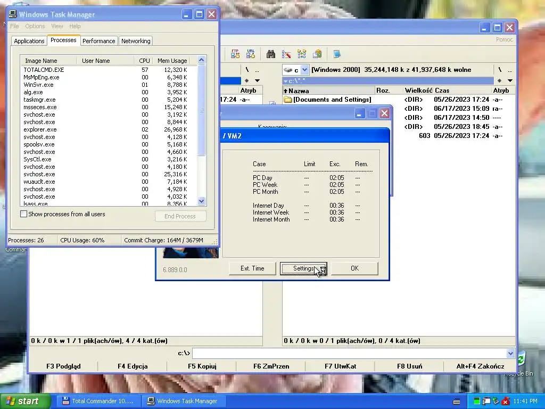Click the green CPU meter tray icon
Viewport: 545px width, 409px height.
[x=477, y=401]
